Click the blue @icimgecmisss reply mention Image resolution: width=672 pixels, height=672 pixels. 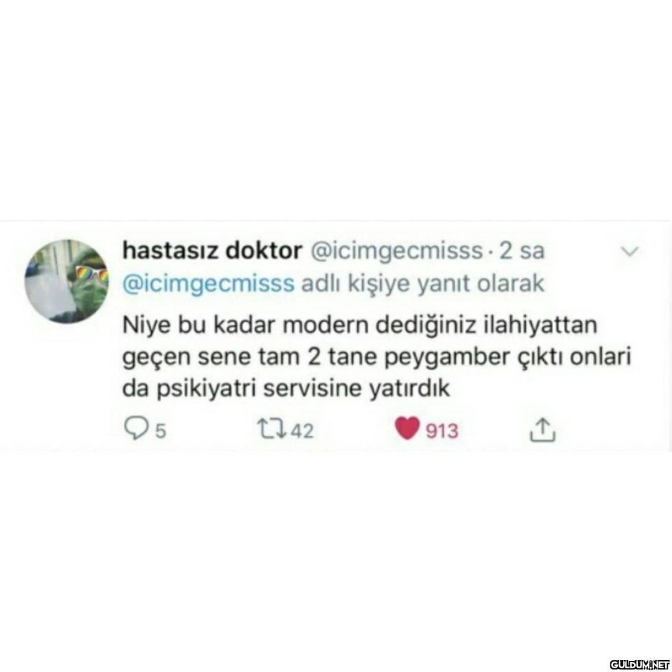click(x=208, y=284)
